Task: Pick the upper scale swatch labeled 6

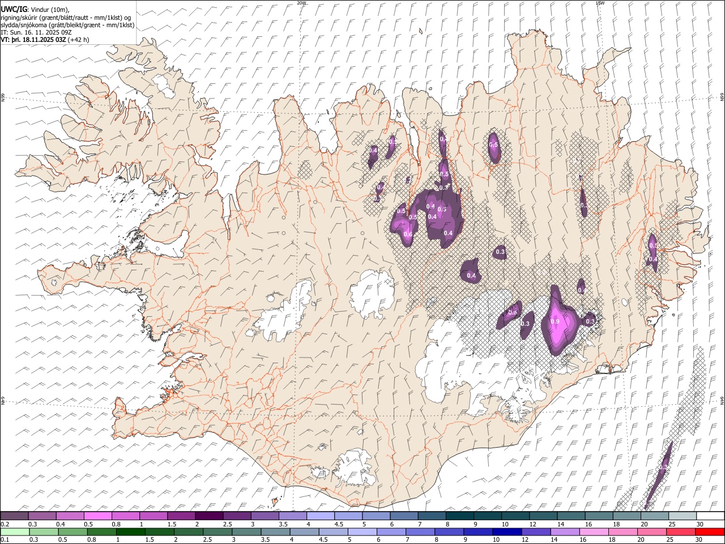Action: 404,516
